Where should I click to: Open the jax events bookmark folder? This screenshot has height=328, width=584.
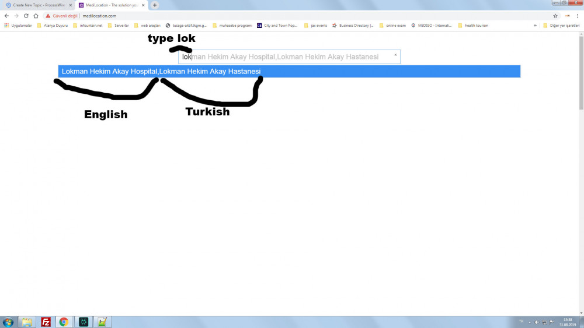pos(315,26)
